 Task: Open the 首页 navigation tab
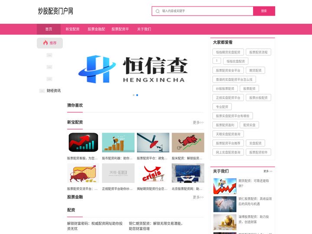(49, 29)
